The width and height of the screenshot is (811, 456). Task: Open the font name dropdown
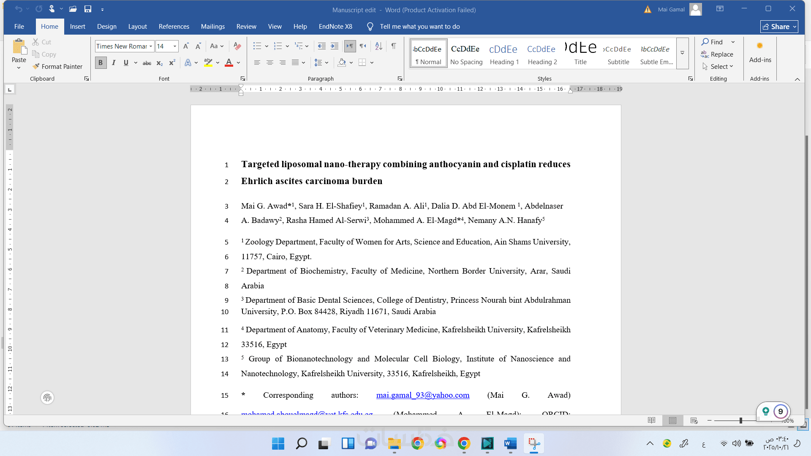[x=150, y=46]
